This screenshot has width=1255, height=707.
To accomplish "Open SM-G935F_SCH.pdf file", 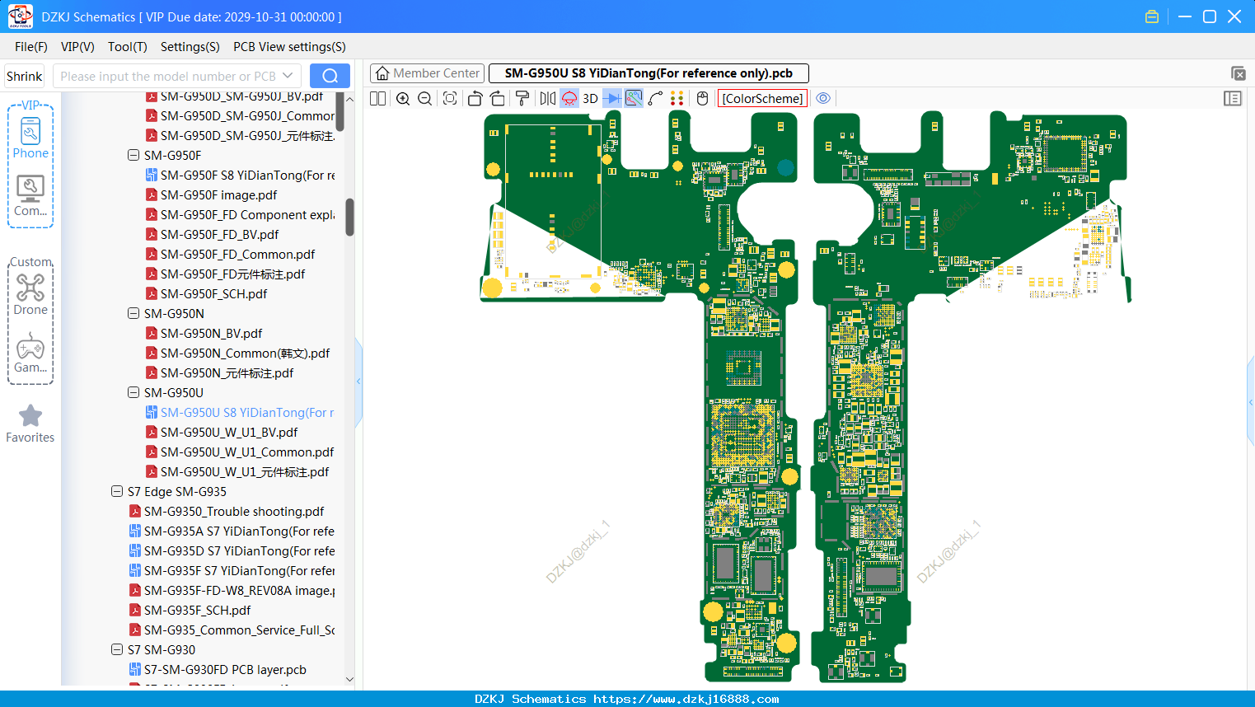I will pyautogui.click(x=197, y=611).
